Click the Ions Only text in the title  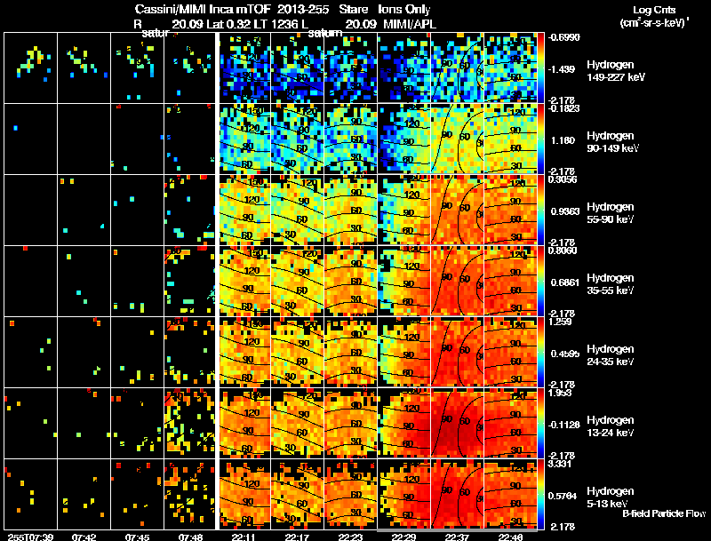click(404, 10)
